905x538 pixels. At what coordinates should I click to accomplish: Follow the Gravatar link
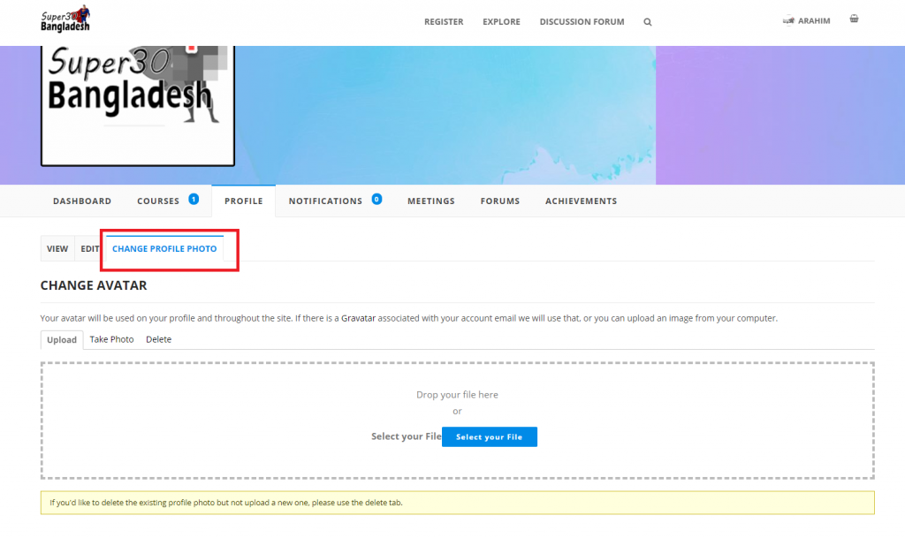359,318
